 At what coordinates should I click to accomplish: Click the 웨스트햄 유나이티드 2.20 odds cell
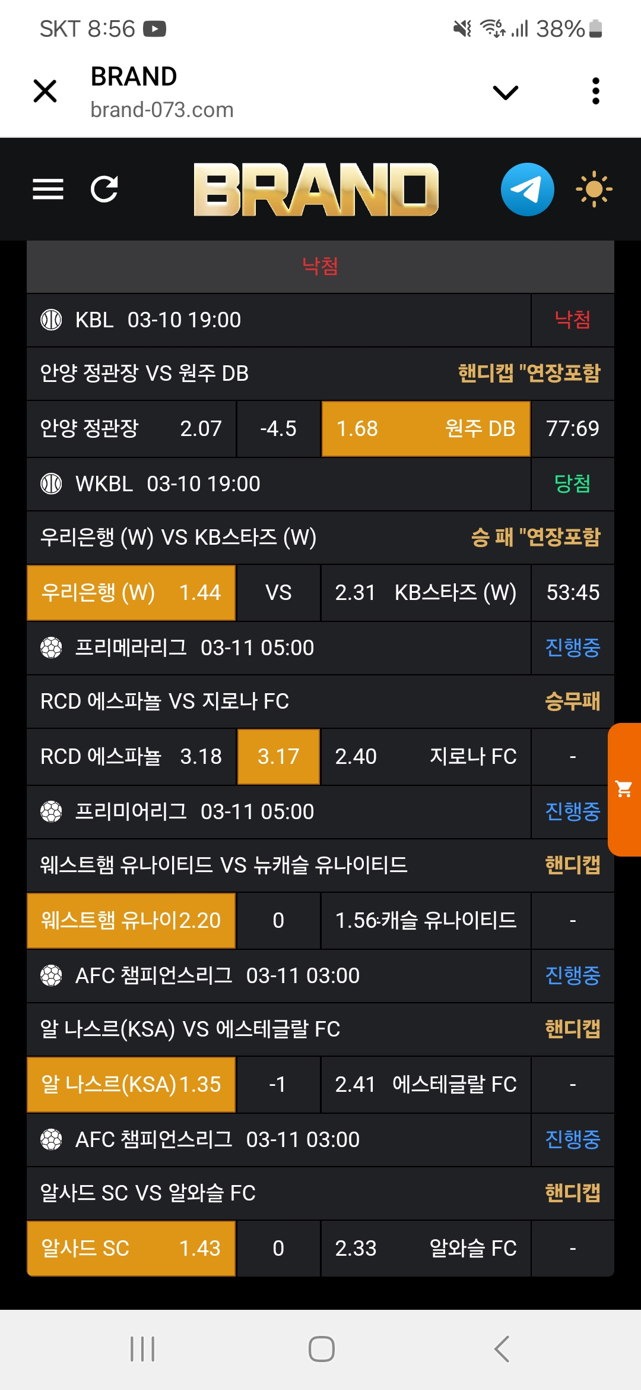click(x=131, y=921)
